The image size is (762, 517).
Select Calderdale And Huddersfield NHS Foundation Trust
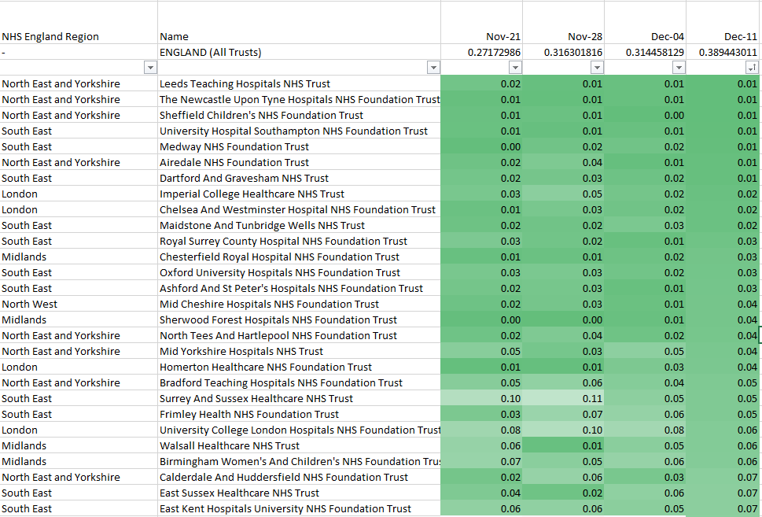coord(300,477)
